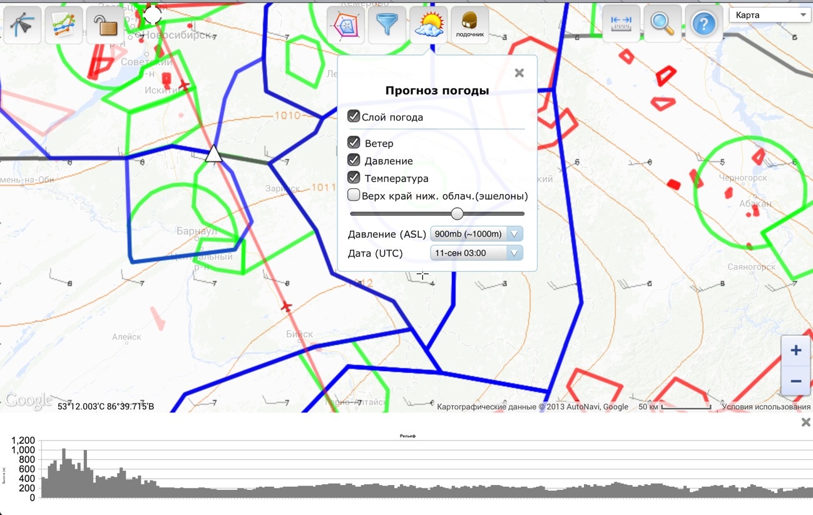Click the weather layer opacity slider handle
This screenshot has height=515, width=813.
coord(458,214)
